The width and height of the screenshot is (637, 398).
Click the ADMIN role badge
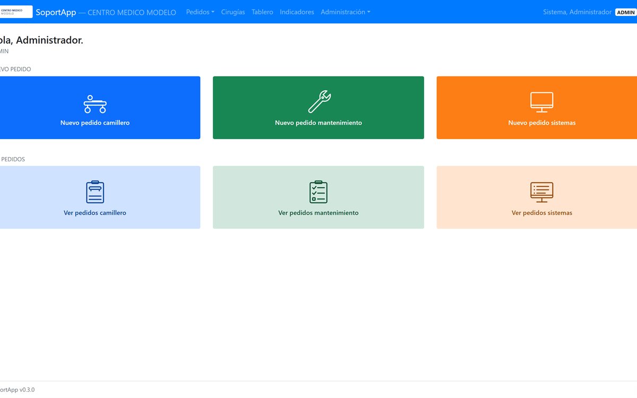click(x=626, y=12)
